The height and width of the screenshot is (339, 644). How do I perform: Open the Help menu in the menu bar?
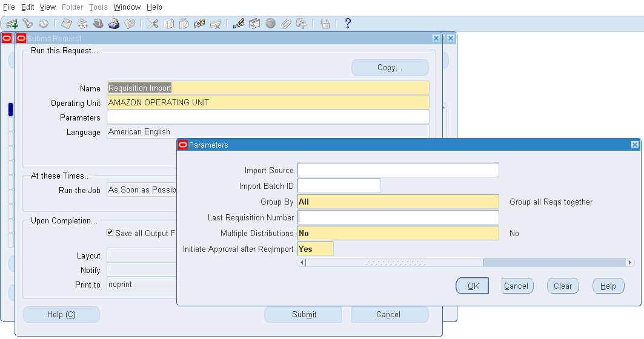point(154,7)
